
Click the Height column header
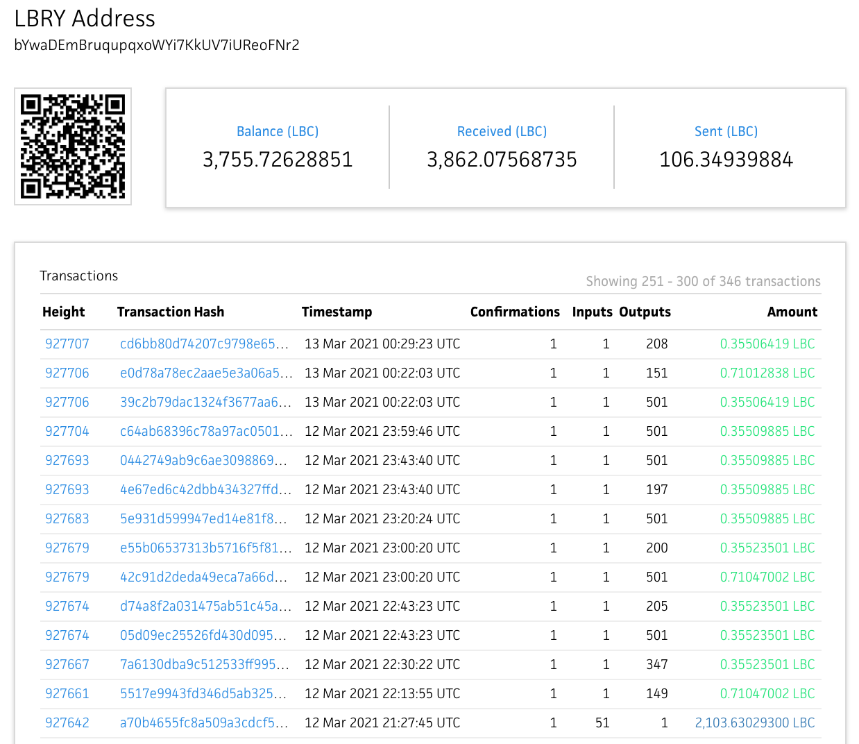(x=64, y=312)
